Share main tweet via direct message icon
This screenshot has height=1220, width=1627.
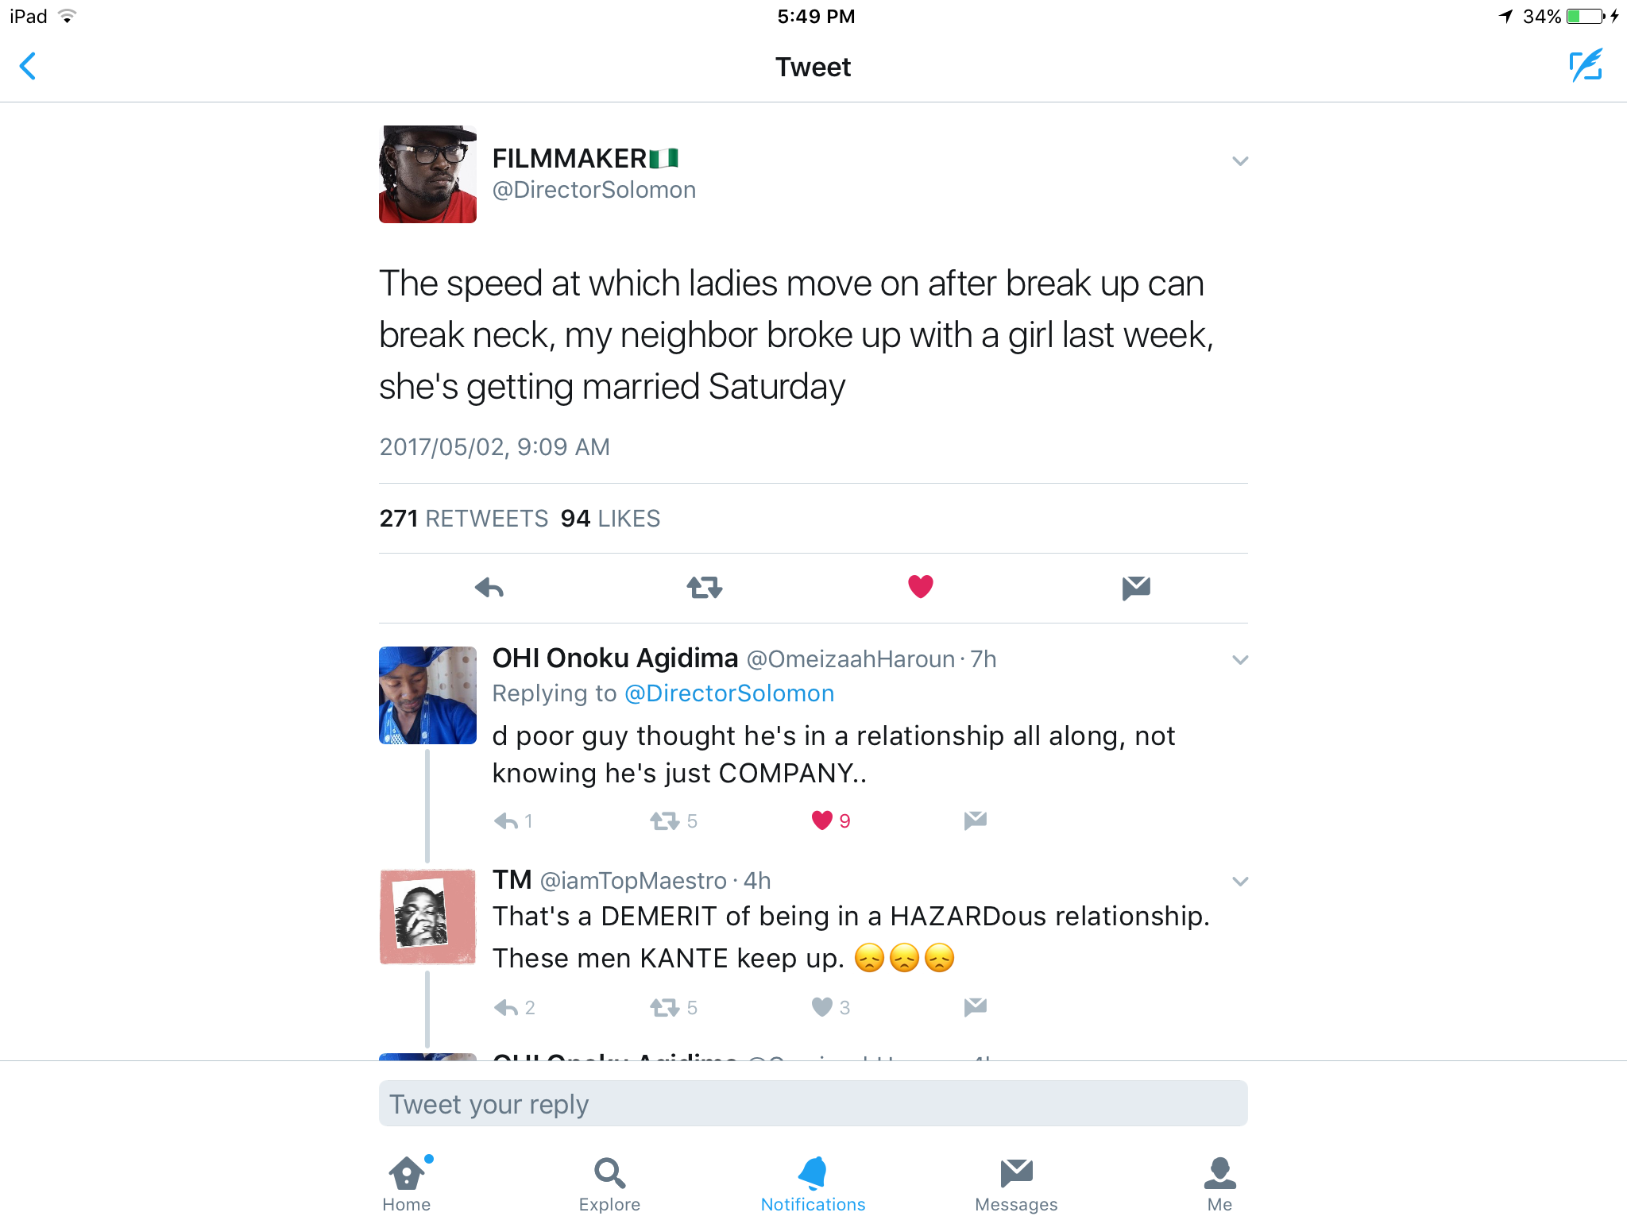(1136, 588)
